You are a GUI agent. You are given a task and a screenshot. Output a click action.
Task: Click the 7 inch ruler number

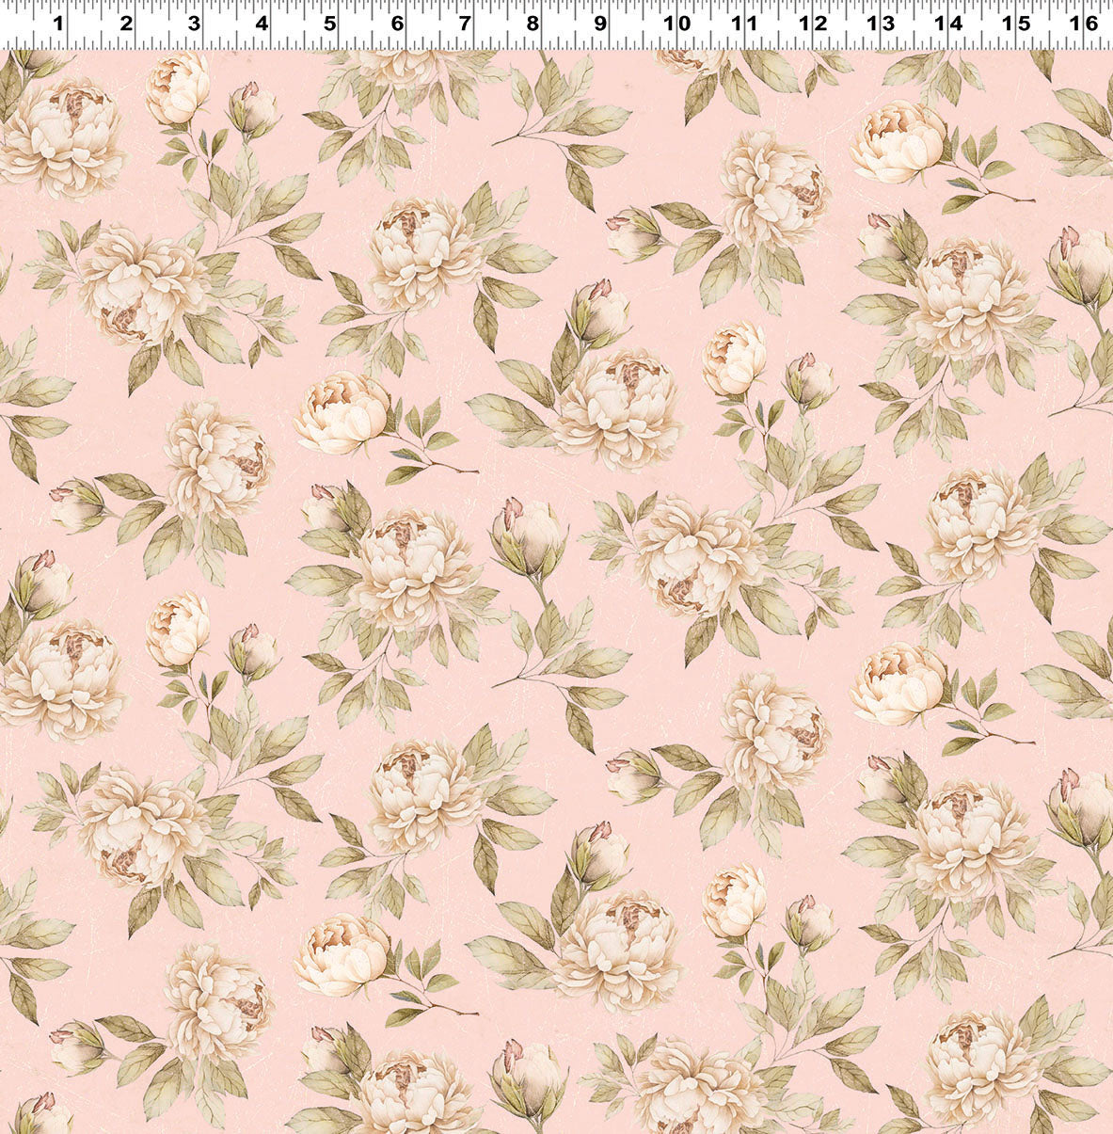pyautogui.click(x=465, y=24)
